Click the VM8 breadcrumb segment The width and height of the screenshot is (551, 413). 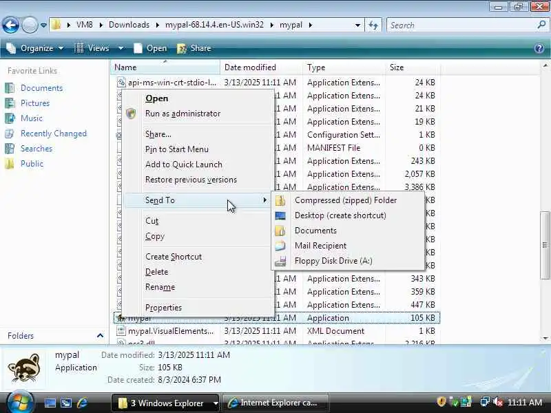84,25
